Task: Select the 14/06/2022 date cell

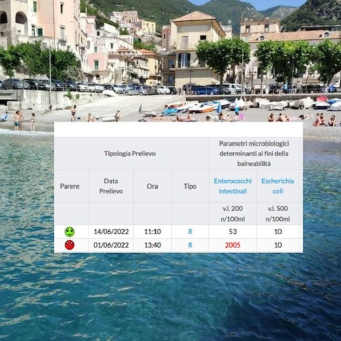Action: [111, 232]
